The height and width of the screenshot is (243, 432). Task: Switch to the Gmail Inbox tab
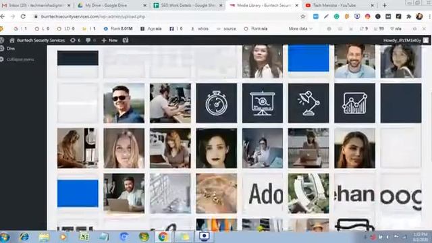coord(36,5)
